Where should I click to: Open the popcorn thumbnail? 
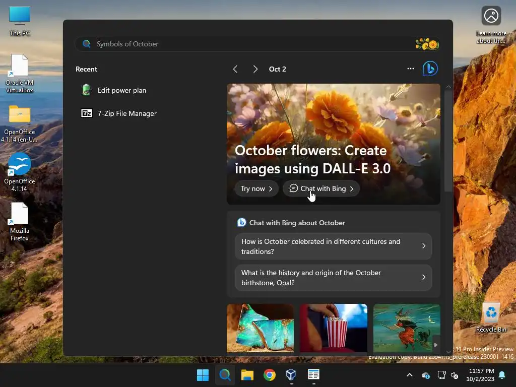pos(334,328)
